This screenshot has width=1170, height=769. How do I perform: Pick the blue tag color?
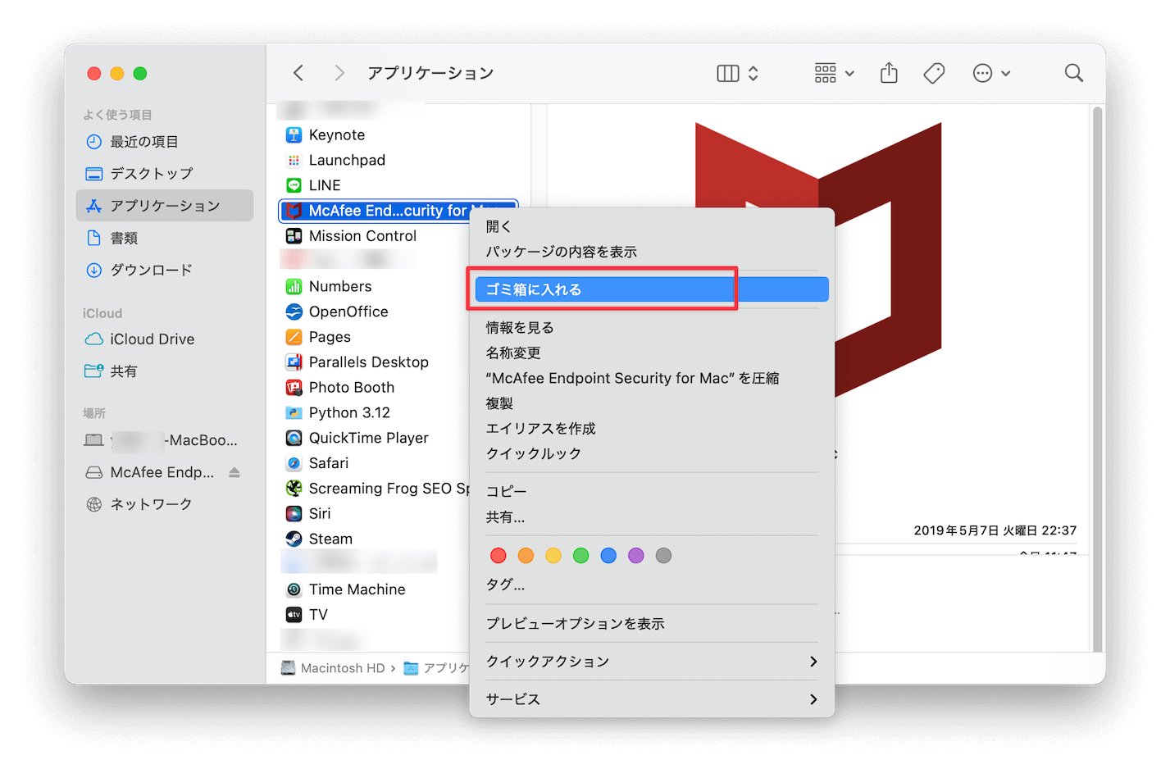(x=608, y=556)
